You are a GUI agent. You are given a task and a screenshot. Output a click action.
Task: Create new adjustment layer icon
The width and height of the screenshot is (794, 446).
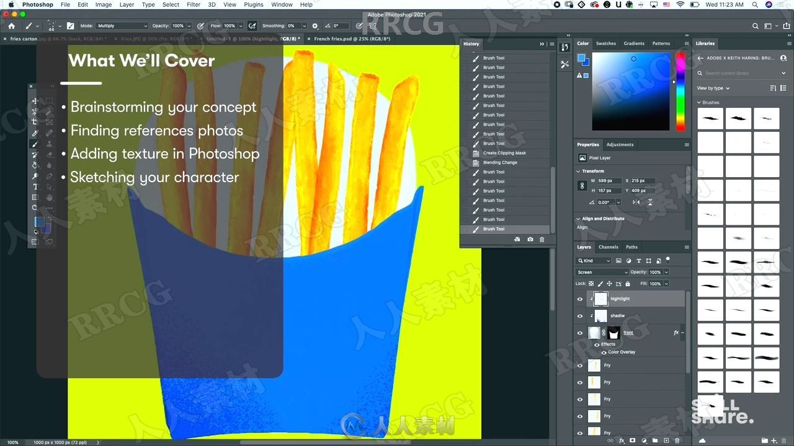[x=644, y=440]
